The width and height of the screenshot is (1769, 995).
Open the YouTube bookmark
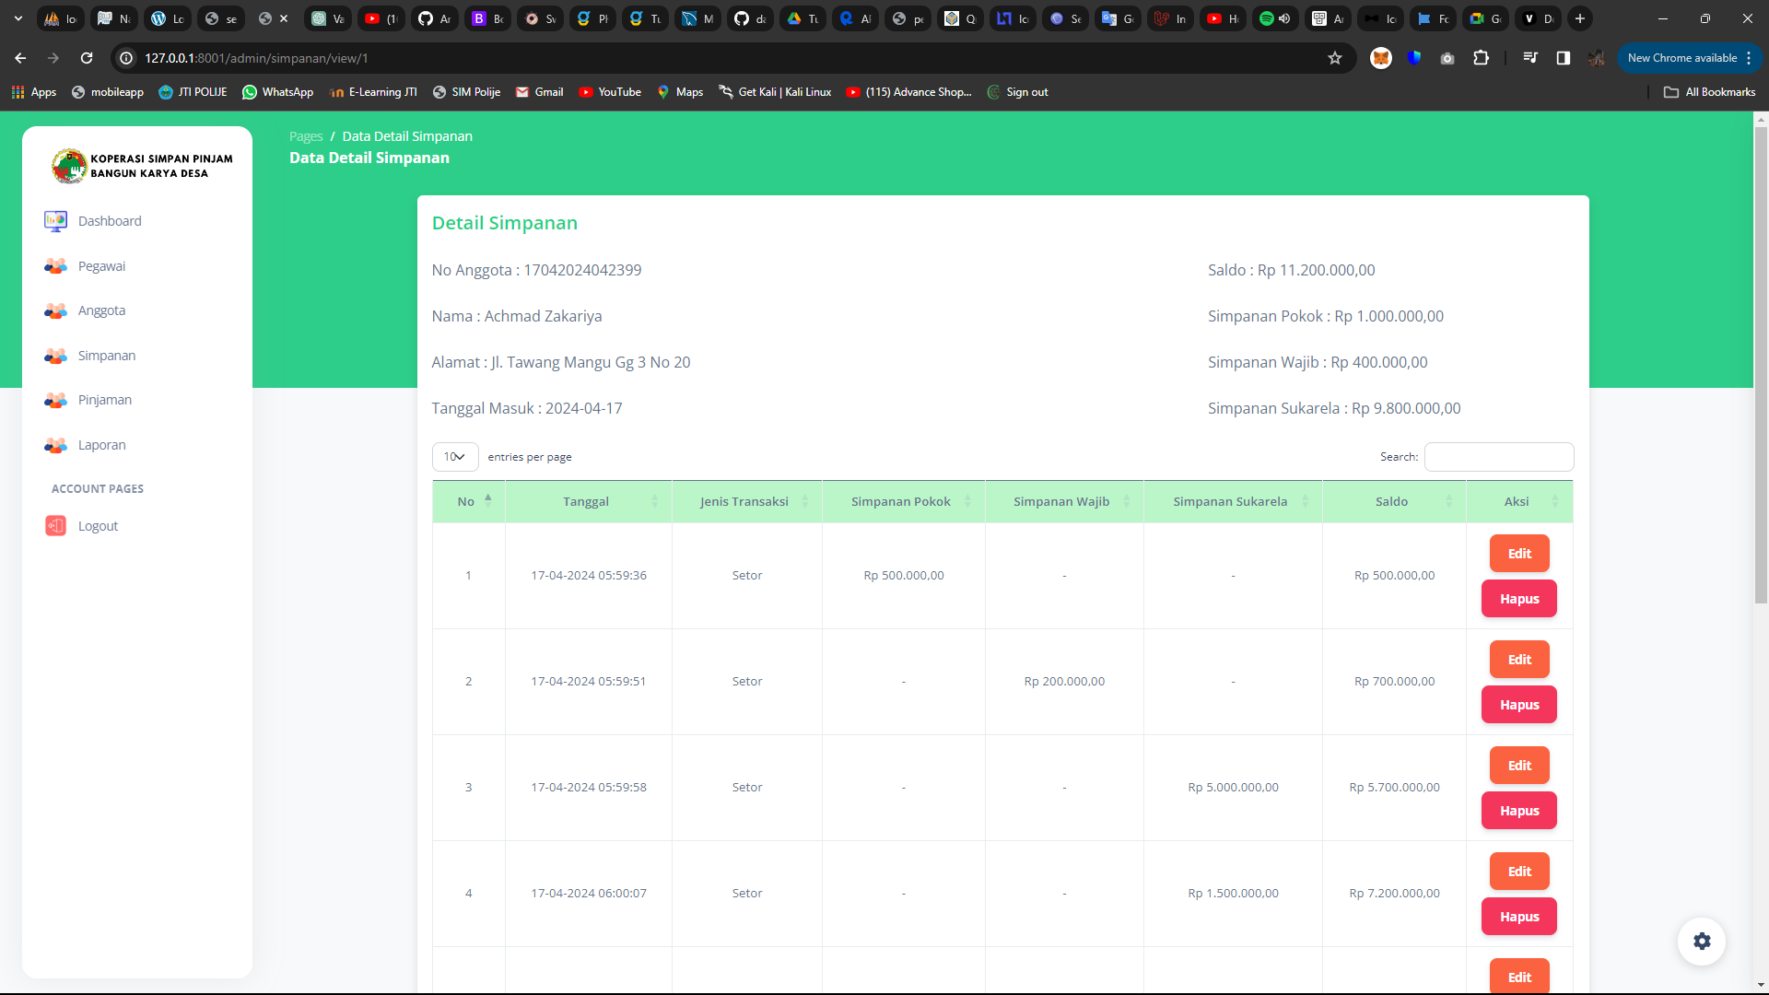click(x=609, y=92)
